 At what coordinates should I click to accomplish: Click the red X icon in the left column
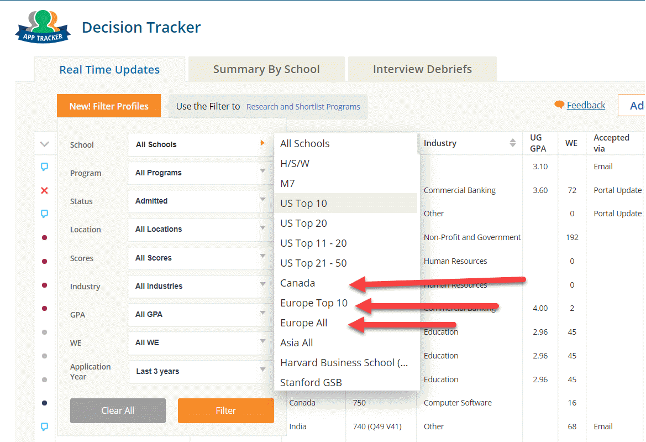coord(45,190)
